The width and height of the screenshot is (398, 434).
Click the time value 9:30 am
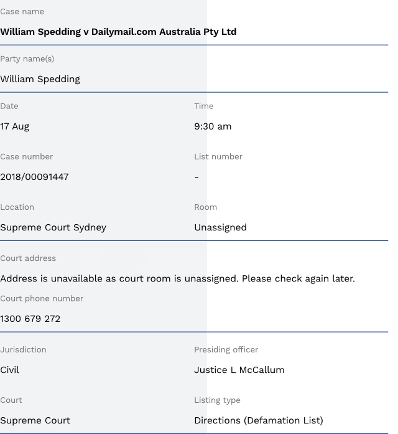213,126
